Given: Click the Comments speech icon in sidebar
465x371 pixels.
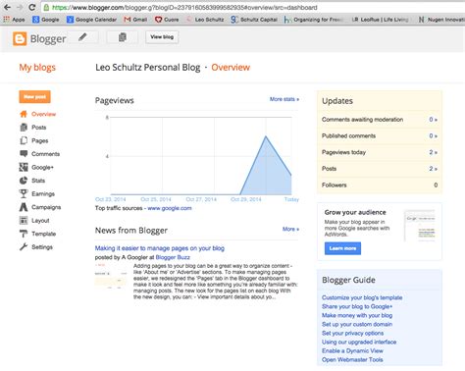Looking at the screenshot, I should click(x=24, y=154).
